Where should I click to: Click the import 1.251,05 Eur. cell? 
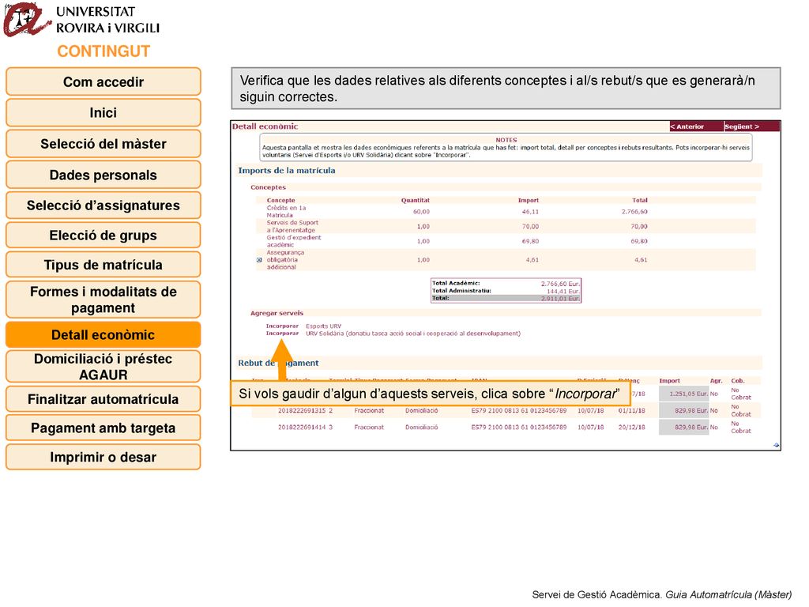pyautogui.click(x=683, y=394)
